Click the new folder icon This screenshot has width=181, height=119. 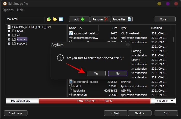(55, 19)
